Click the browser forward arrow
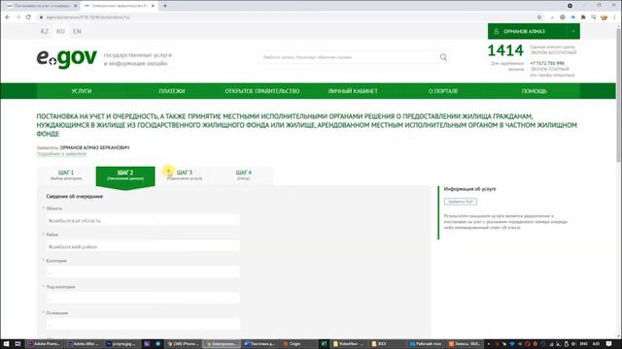 (x=17, y=17)
